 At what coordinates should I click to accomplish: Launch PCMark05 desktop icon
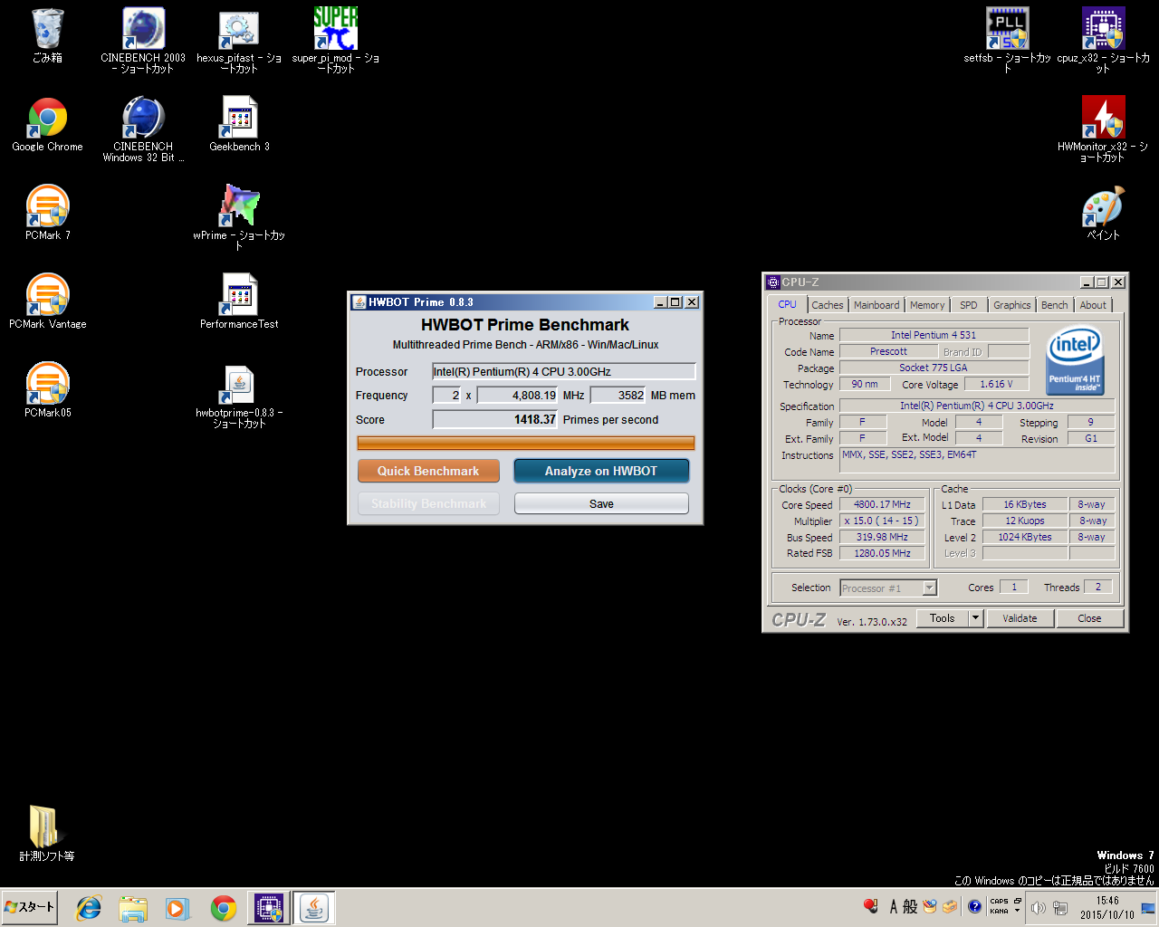47,390
